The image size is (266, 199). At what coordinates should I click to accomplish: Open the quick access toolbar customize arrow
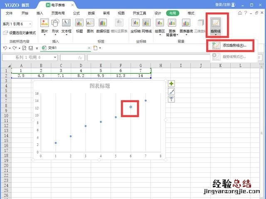tap(37, 48)
